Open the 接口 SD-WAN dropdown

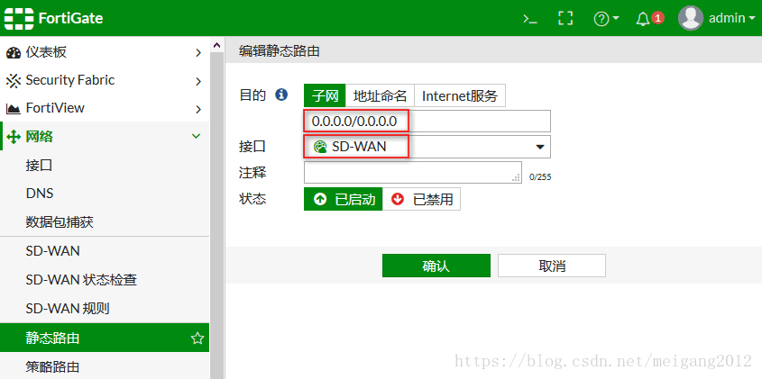427,147
